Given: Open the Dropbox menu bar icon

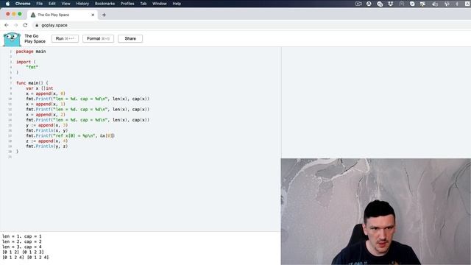Looking at the screenshot, I should click(x=391, y=4).
